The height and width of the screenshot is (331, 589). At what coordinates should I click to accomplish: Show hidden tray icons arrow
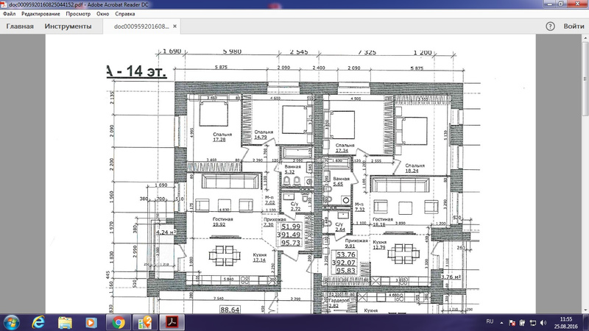(x=501, y=323)
